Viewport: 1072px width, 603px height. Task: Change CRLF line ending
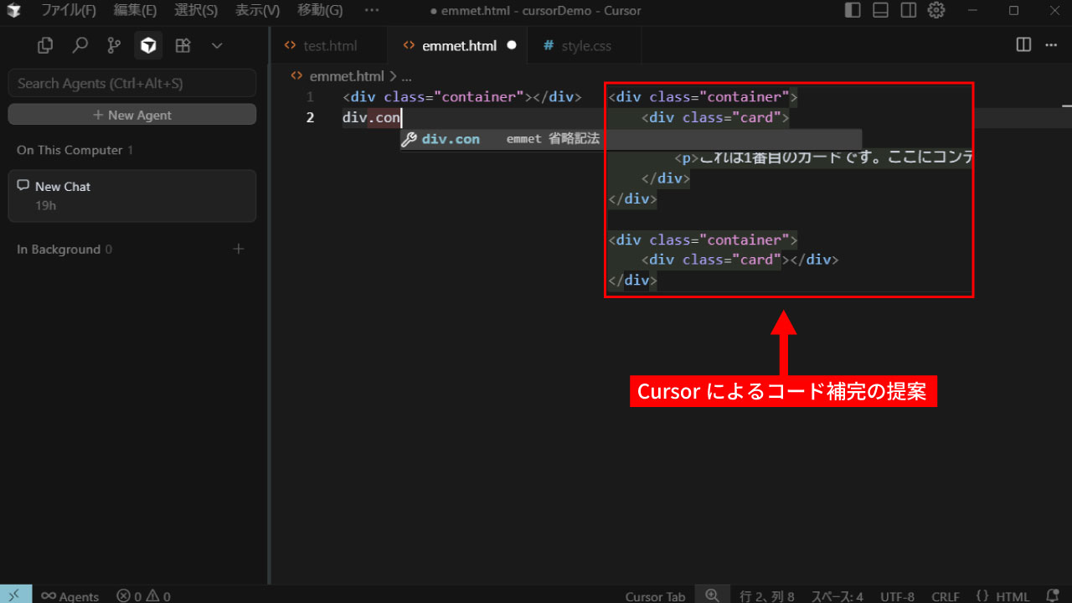tap(946, 596)
